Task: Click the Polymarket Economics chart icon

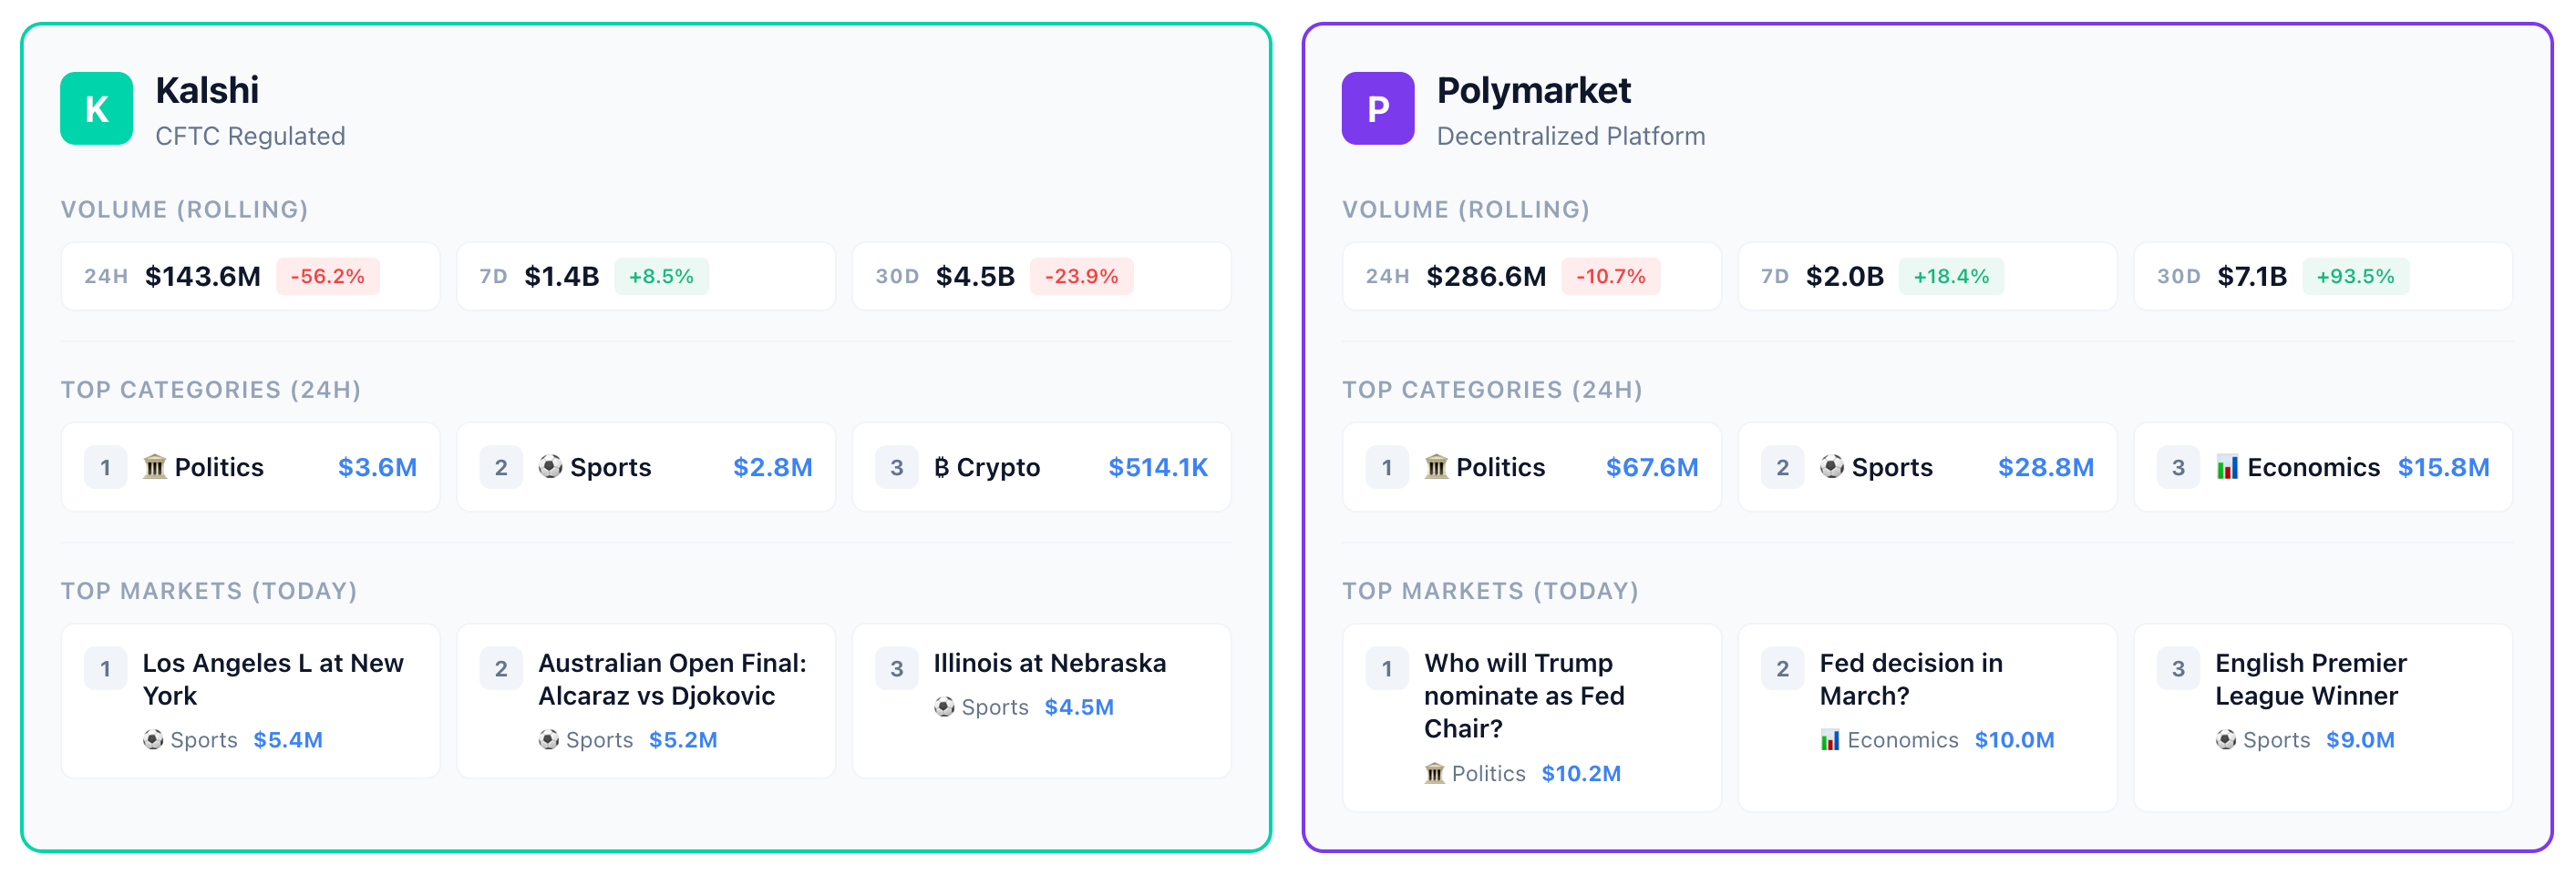Action: (2227, 466)
